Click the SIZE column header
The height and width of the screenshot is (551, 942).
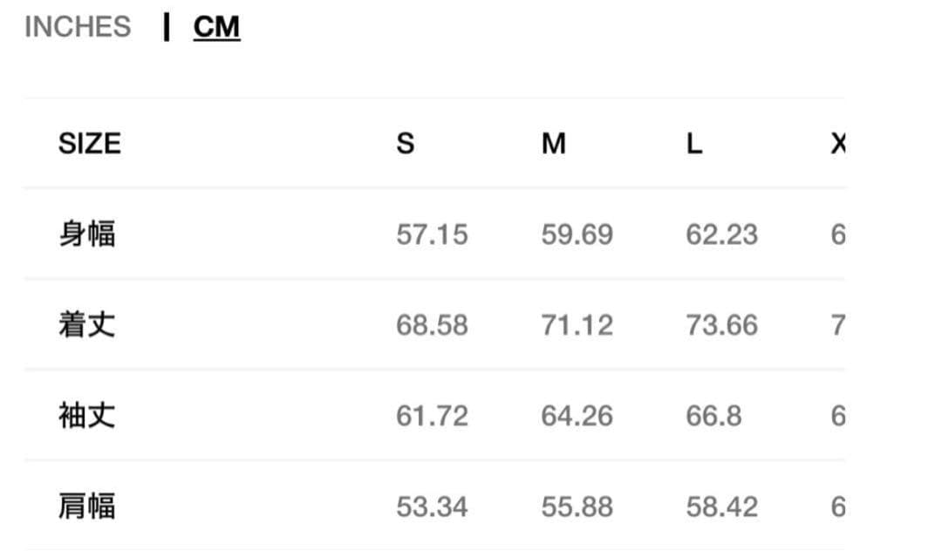[89, 143]
